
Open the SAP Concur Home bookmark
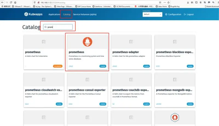(x=83, y=6)
